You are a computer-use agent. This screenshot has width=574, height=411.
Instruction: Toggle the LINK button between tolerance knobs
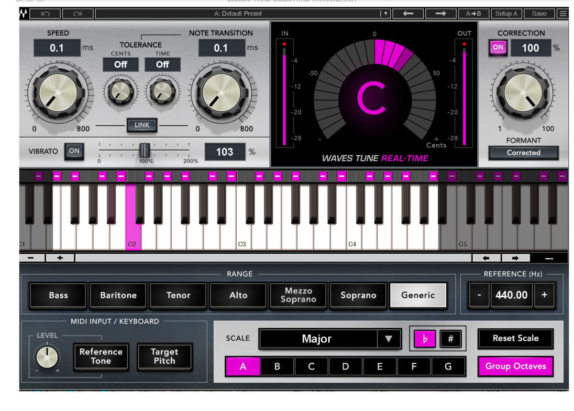[142, 125]
